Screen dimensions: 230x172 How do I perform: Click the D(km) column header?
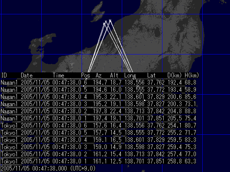[174, 75]
